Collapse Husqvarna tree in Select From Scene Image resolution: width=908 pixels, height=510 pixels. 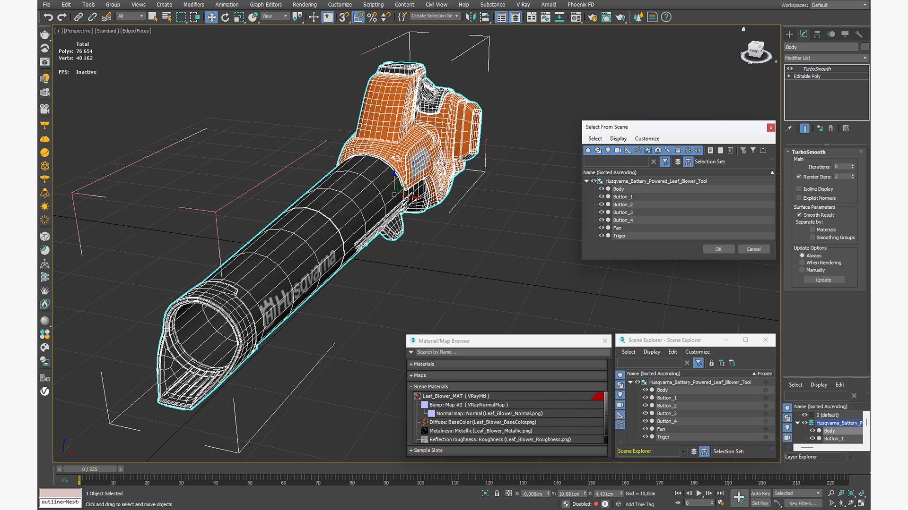click(x=586, y=181)
